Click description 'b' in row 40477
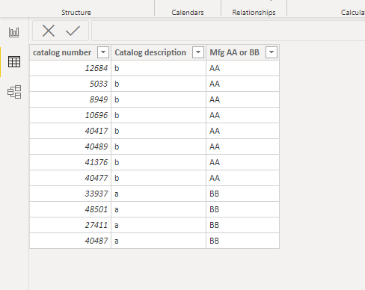The image size is (365, 290). [x=159, y=178]
